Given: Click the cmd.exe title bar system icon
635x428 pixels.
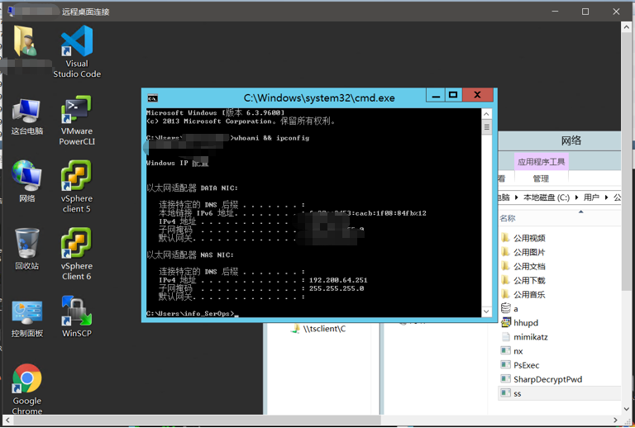Looking at the screenshot, I should tap(153, 97).
